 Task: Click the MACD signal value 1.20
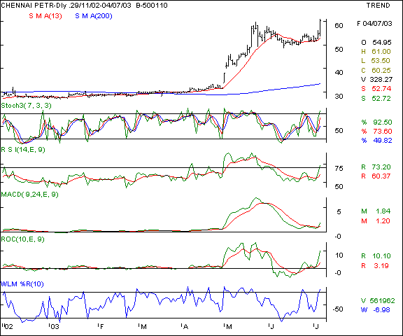point(383,221)
